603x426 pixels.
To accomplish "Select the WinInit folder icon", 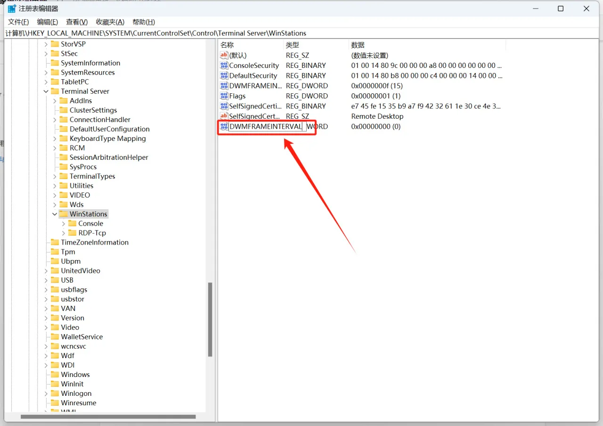I will pyautogui.click(x=55, y=384).
